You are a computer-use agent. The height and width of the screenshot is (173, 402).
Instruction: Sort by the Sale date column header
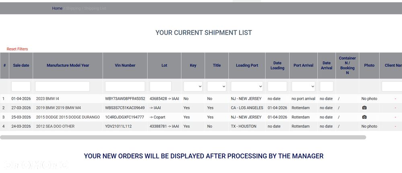pos(22,65)
